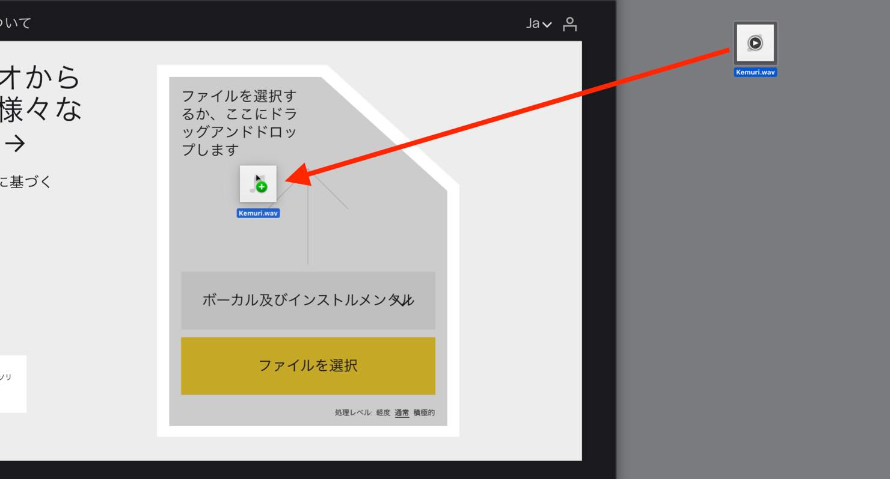Select the Kemuri.wav file icon on desktop

(755, 43)
